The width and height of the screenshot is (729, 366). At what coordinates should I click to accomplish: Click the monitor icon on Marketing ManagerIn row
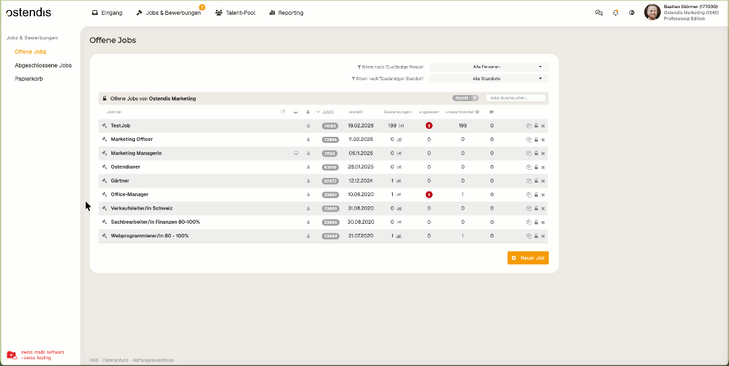296,153
